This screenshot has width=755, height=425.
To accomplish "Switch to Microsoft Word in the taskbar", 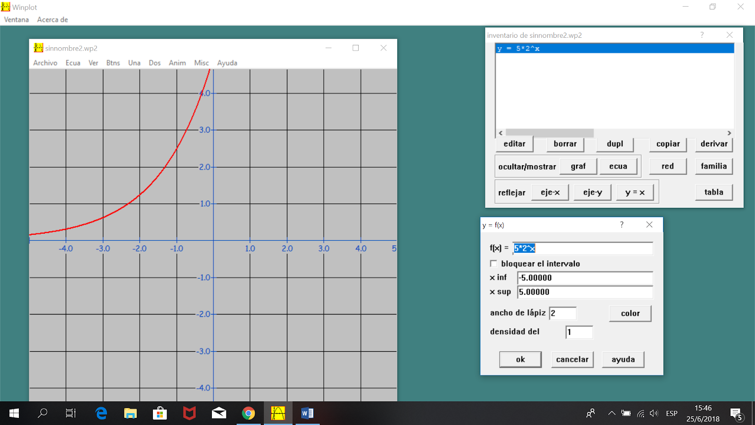I will pyautogui.click(x=307, y=413).
